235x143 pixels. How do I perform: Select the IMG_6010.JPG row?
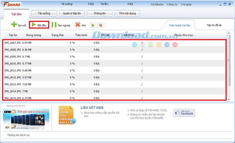click(114, 63)
